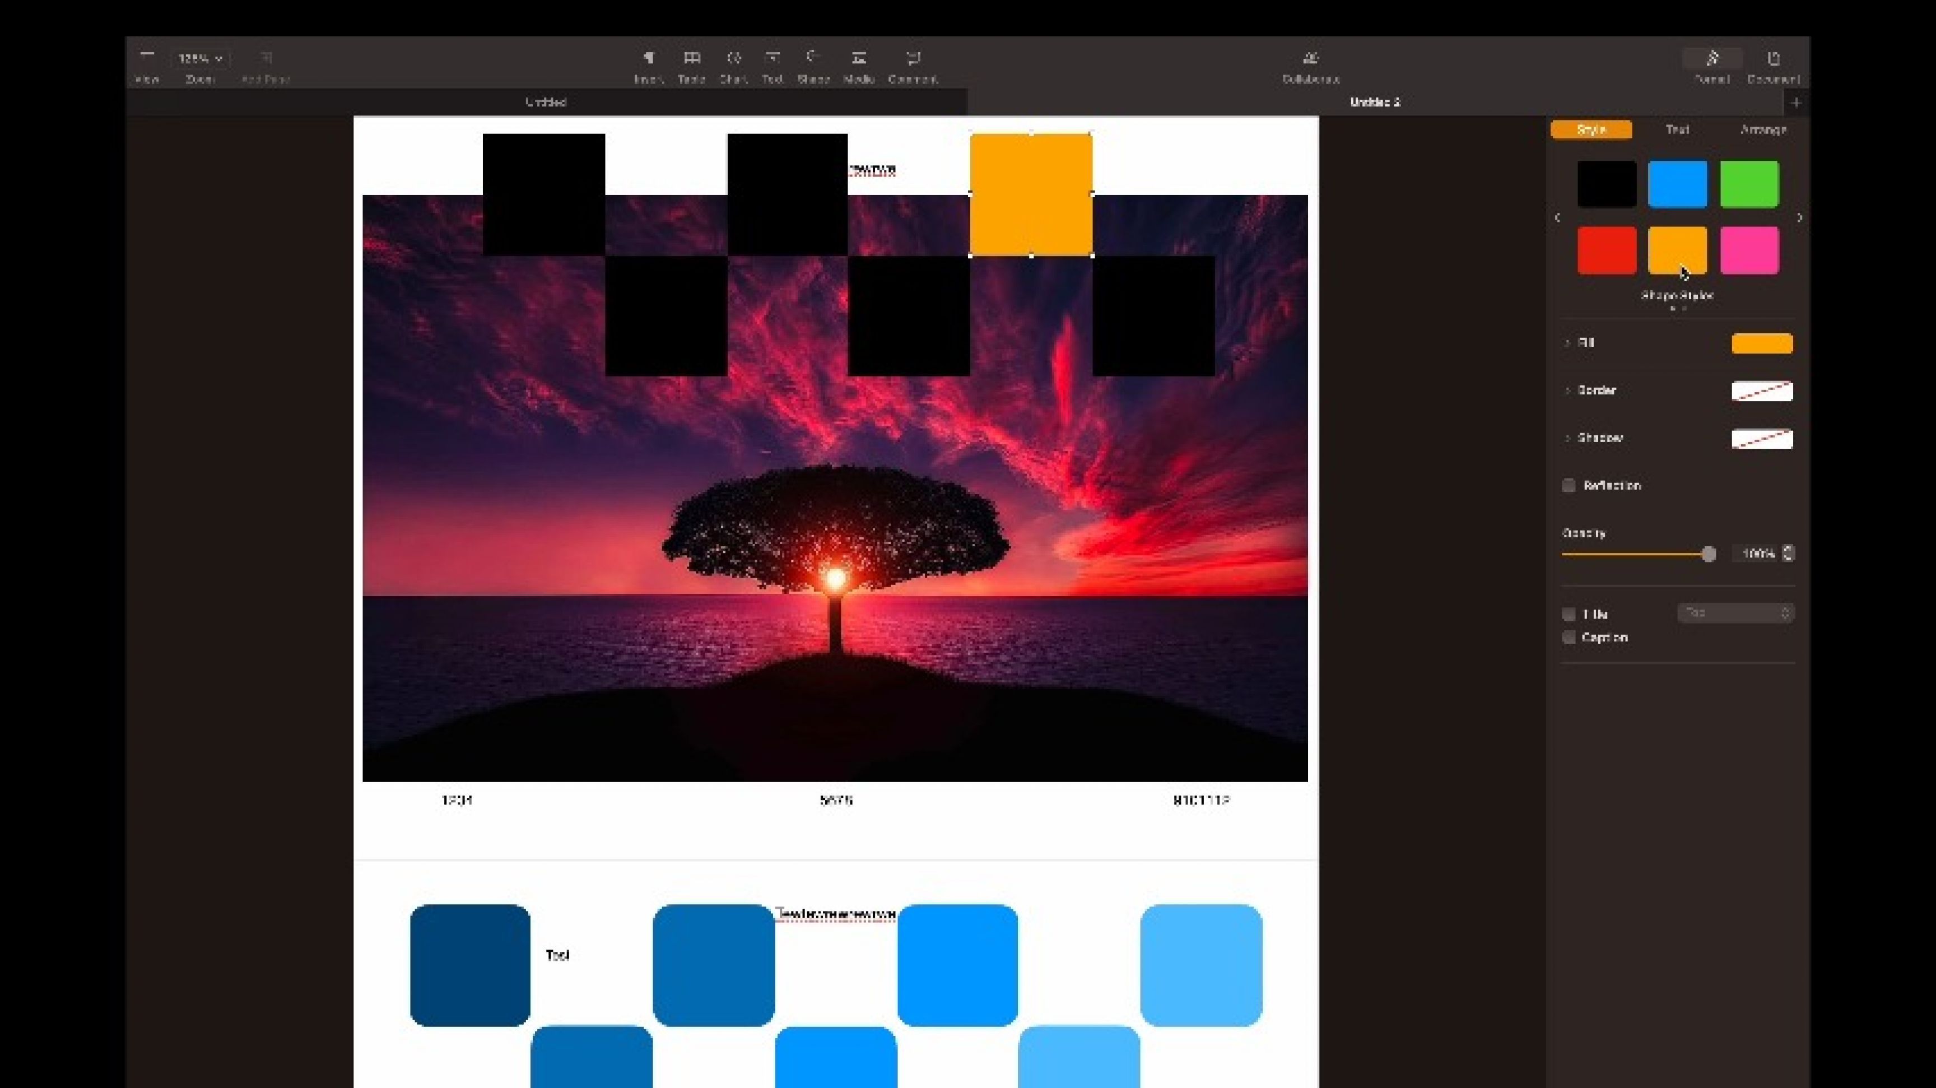Viewport: 1936px width, 1088px height.
Task: Apply the black shape style
Action: 1607,183
